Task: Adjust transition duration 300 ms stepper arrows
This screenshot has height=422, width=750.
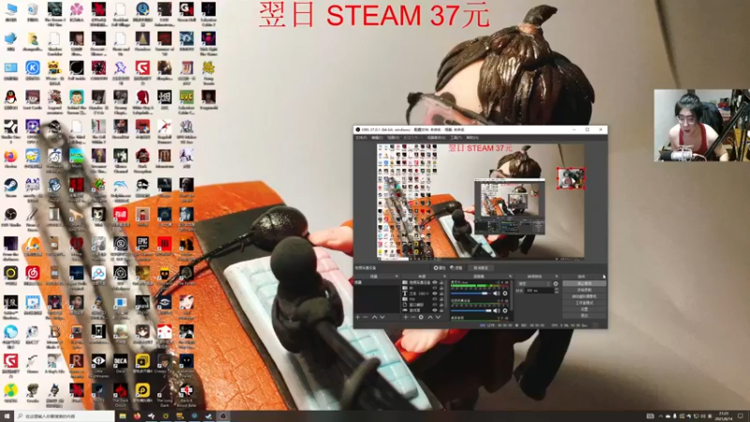Action: pyautogui.click(x=557, y=291)
